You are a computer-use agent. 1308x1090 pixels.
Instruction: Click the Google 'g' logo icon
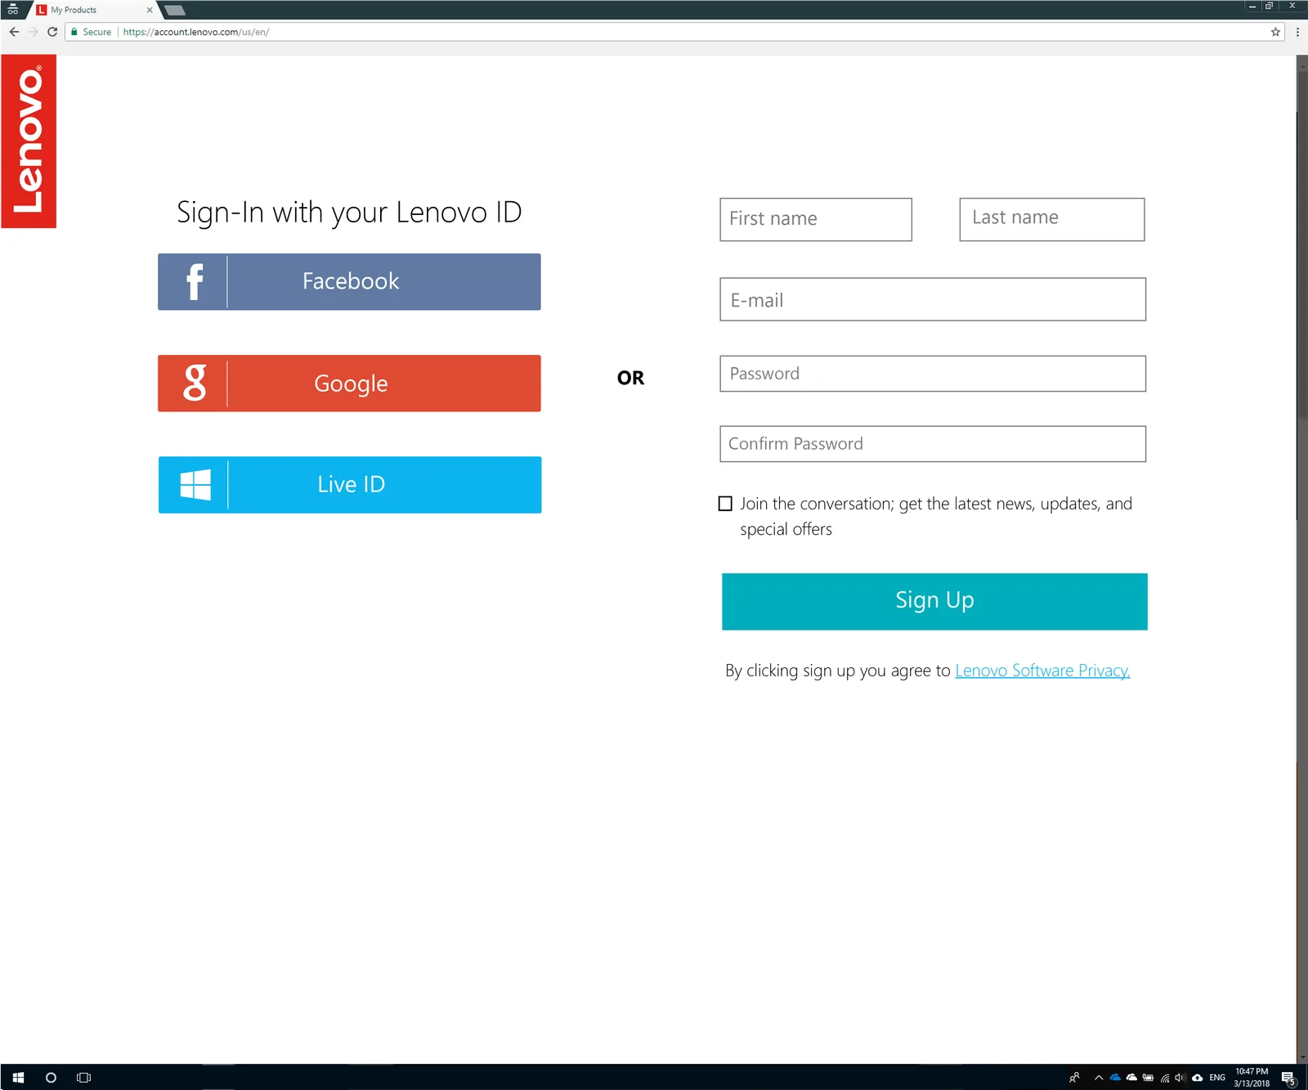pyautogui.click(x=195, y=383)
